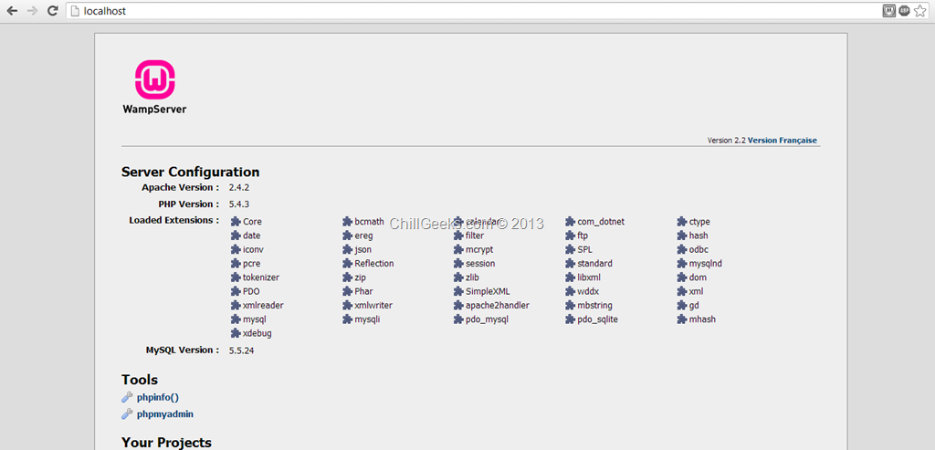Click the puzzle icon next to filter
This screenshot has height=450, width=935.
(458, 235)
